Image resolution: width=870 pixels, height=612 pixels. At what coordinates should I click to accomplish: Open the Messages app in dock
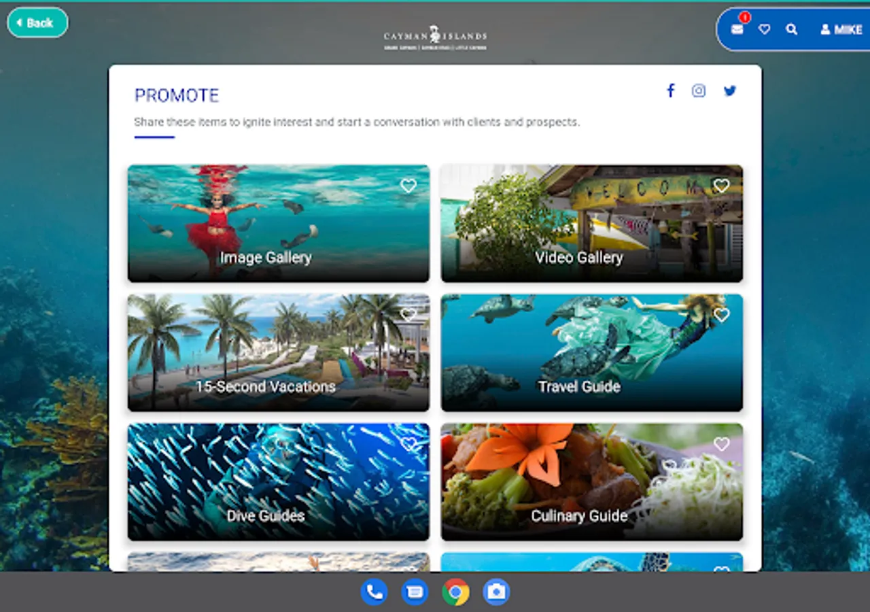tap(415, 592)
